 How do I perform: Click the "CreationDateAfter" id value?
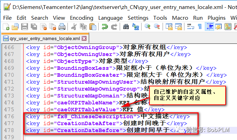(x=86, y=123)
